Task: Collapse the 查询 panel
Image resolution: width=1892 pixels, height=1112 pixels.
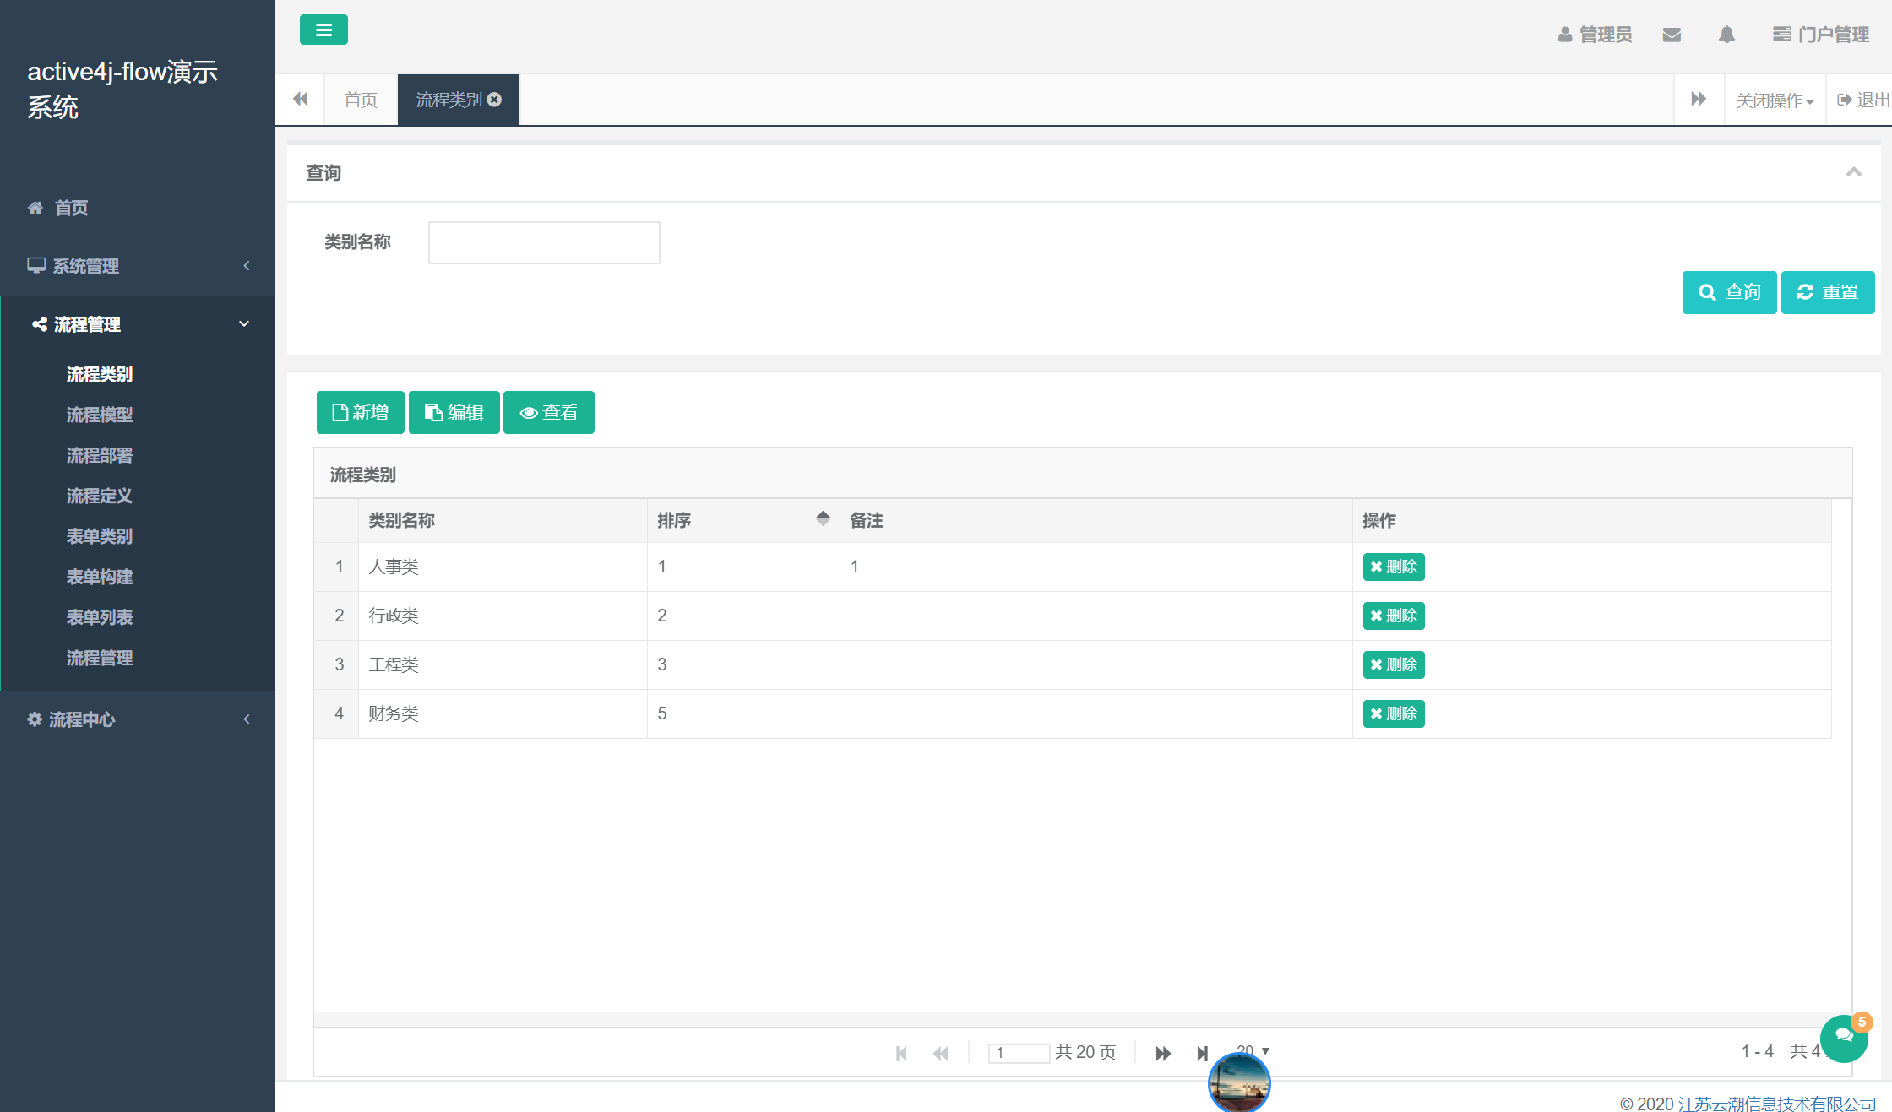Action: (1854, 172)
